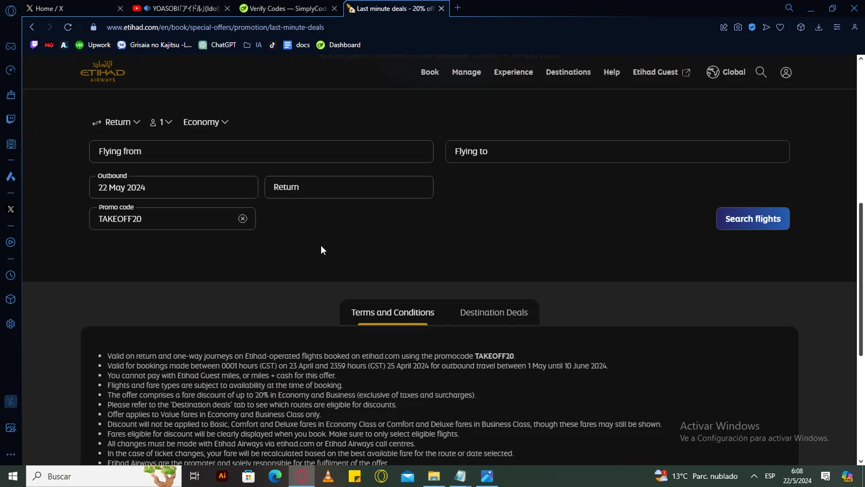Go back to previous page
Image resolution: width=865 pixels, height=487 pixels.
coord(32,27)
